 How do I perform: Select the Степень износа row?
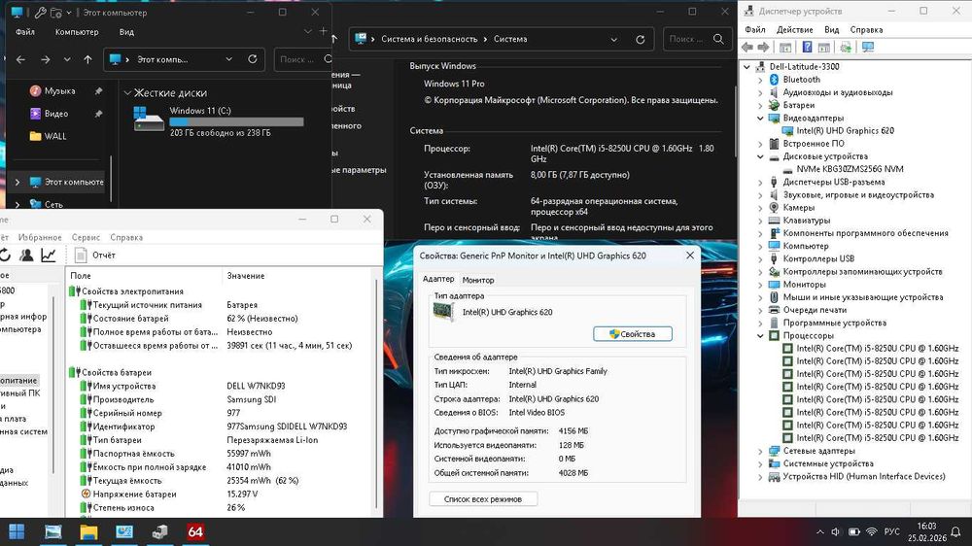tap(220, 507)
